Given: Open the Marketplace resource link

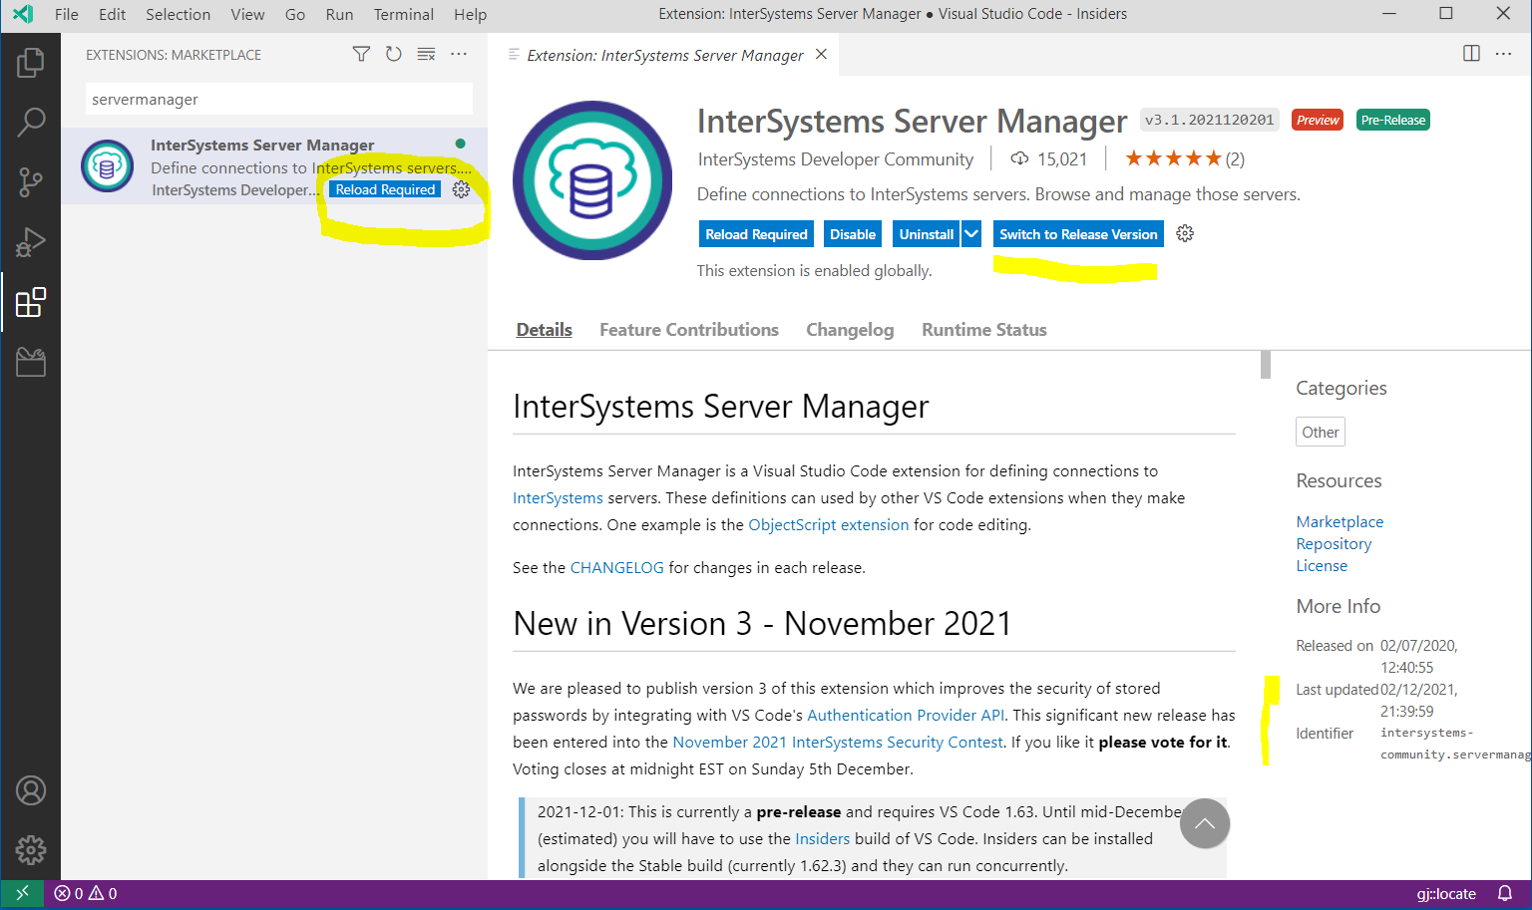Looking at the screenshot, I should click(x=1340, y=521).
